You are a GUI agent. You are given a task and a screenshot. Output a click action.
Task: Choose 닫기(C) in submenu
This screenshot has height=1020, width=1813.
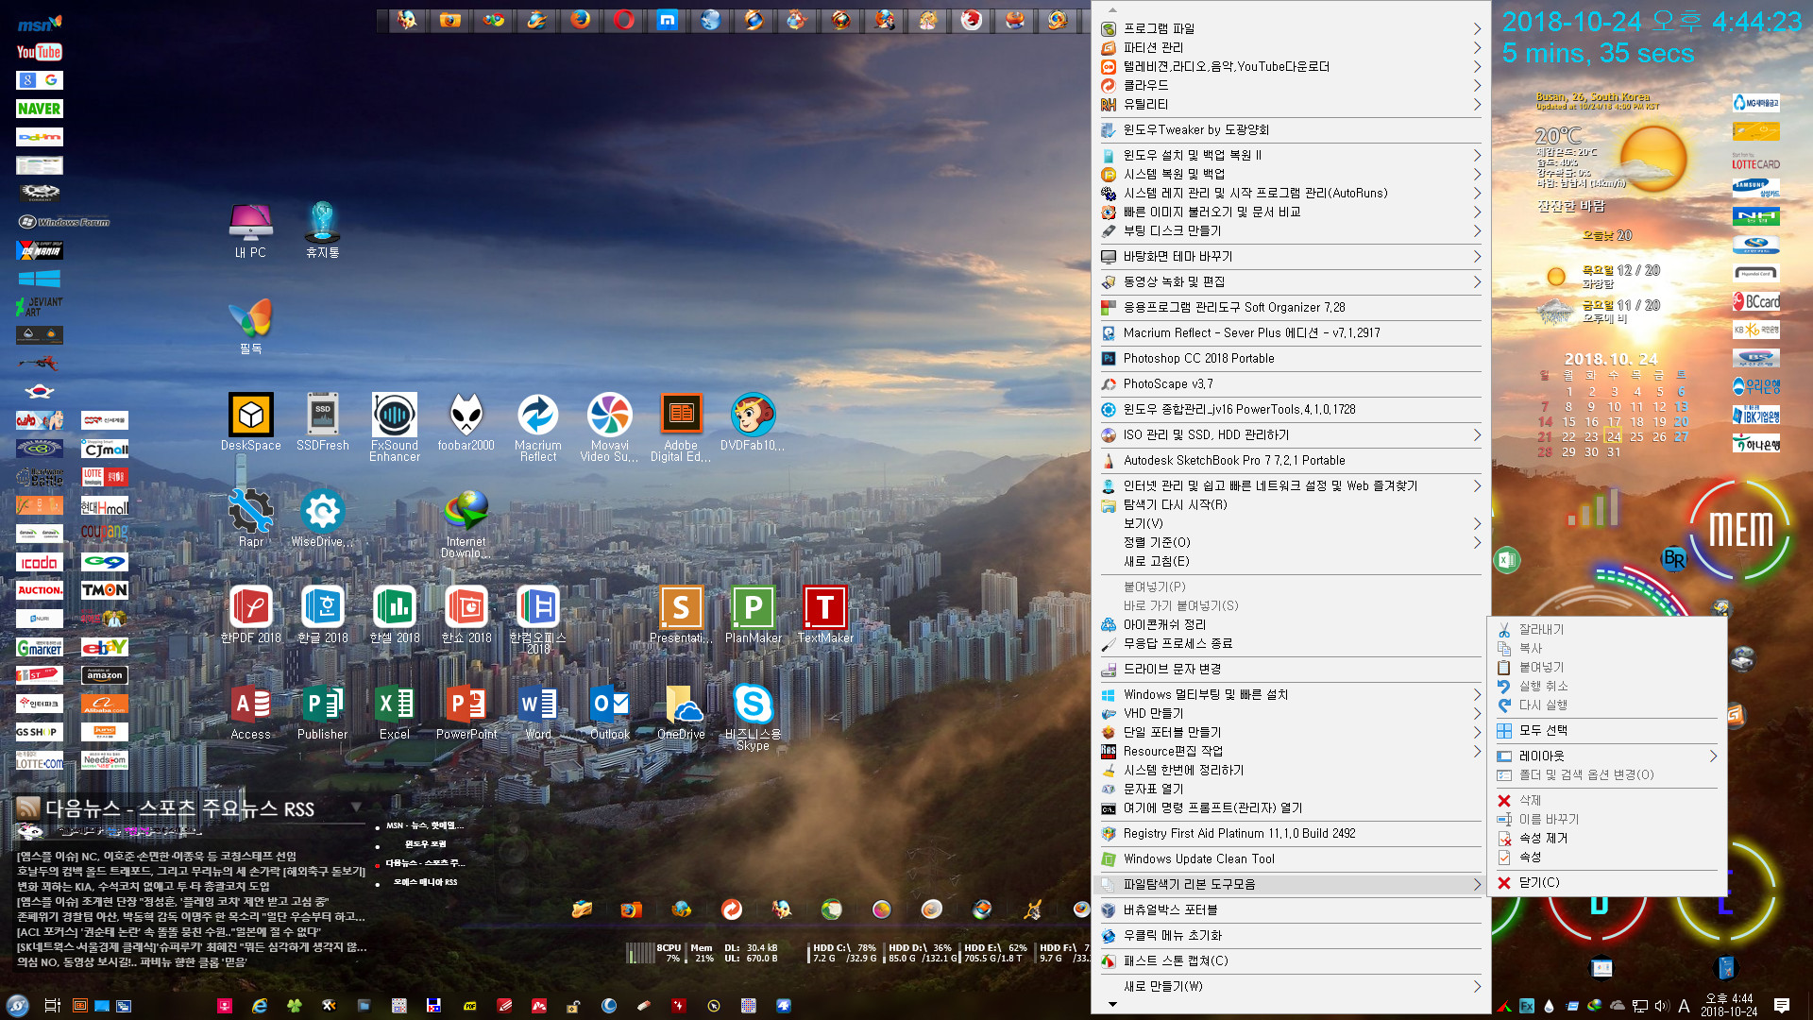coord(1607,882)
